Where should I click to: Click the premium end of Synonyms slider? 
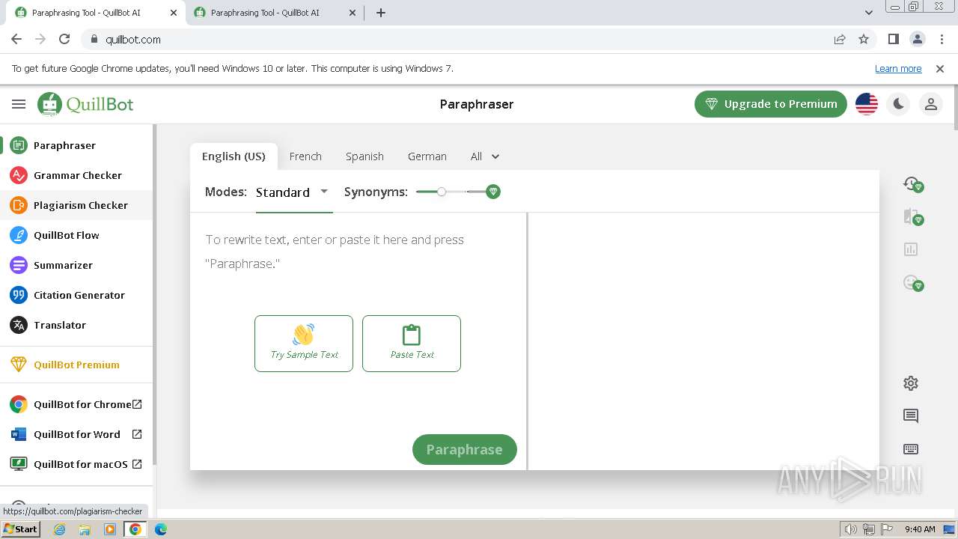[x=492, y=192]
